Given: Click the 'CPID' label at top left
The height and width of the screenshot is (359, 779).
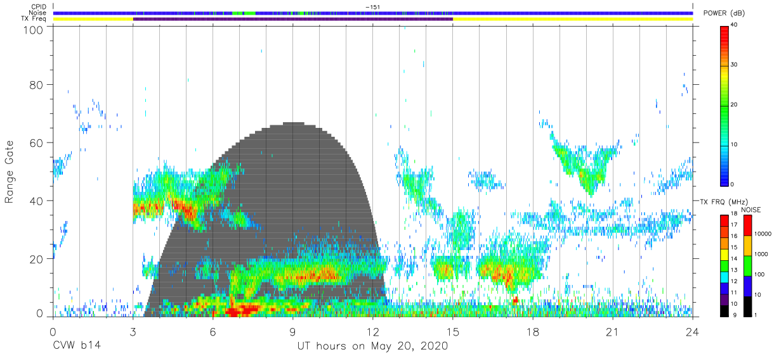Looking at the screenshot, I should tap(39, 7).
